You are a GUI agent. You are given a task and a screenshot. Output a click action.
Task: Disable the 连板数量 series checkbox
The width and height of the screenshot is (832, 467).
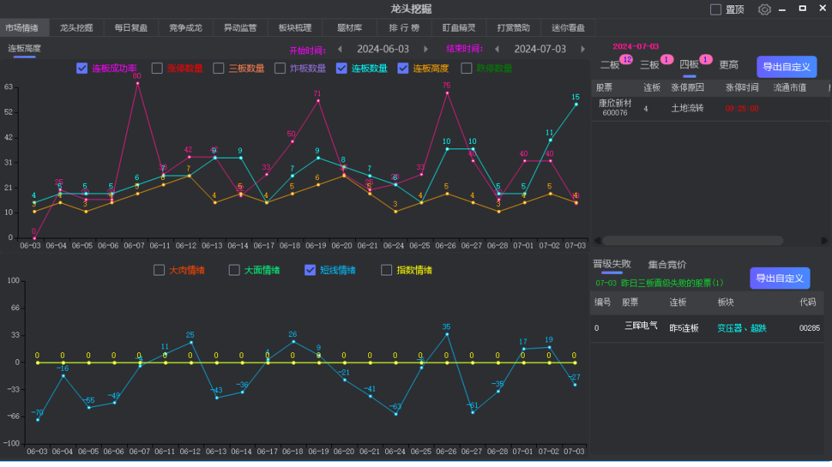coord(342,68)
